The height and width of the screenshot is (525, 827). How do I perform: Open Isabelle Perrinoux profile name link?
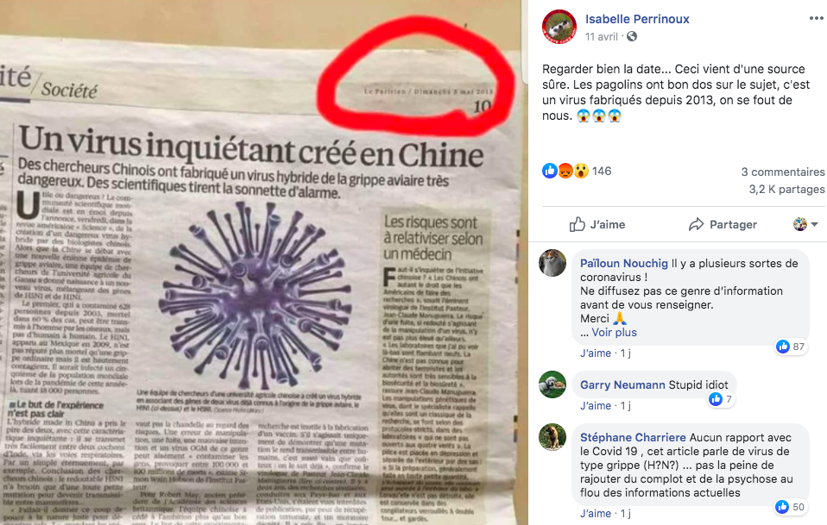pos(637,19)
